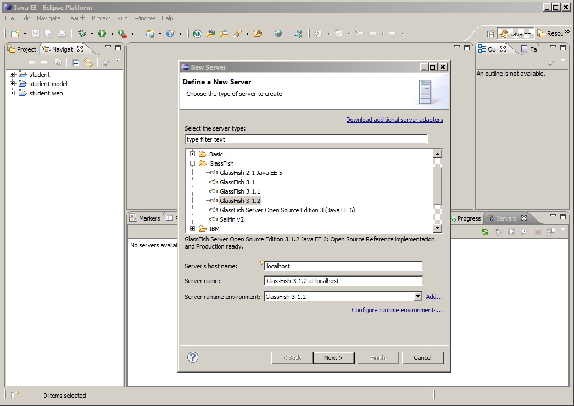Viewport: 574px width, 406px height.
Task: Minimize the Outline panel
Action: (x=553, y=47)
